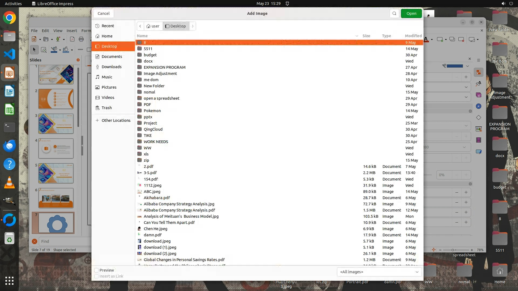Image resolution: width=518 pixels, height=291 pixels.
Task: Open the Sidebar Gallery panel icon
Action: pyautogui.click(x=479, y=95)
